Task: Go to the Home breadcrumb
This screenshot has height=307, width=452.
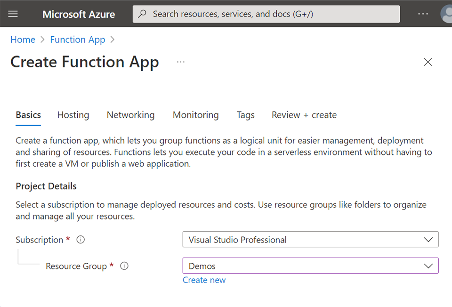Action: click(x=23, y=40)
